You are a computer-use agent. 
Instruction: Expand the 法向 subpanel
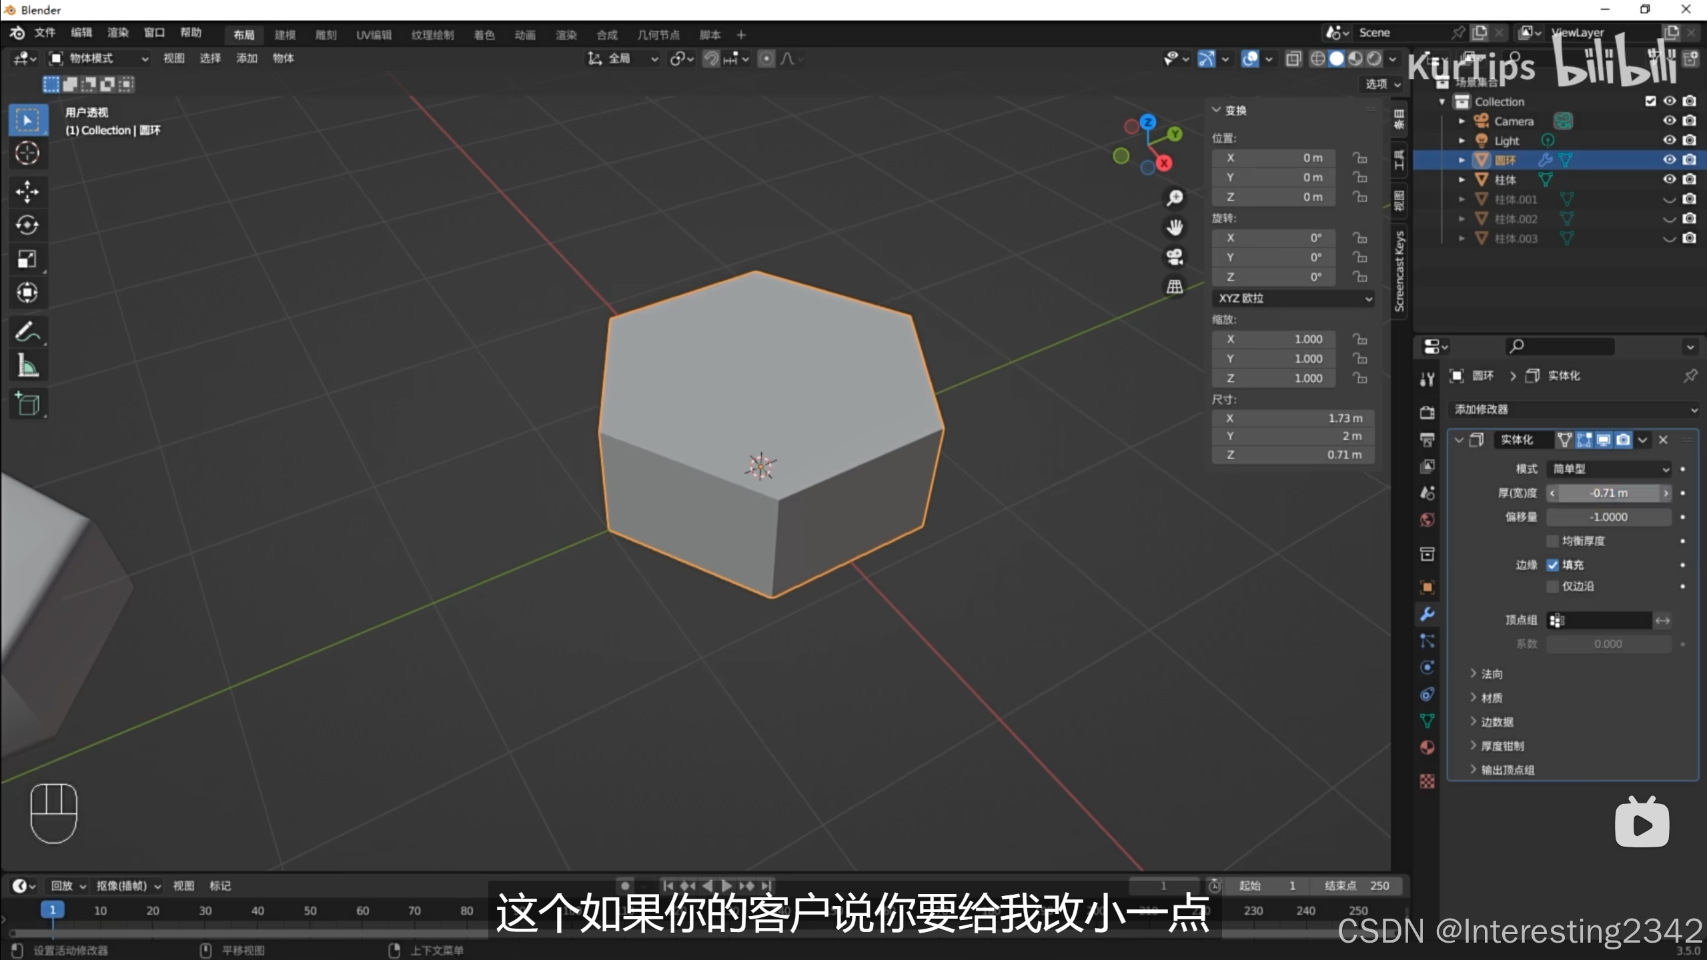point(1492,674)
